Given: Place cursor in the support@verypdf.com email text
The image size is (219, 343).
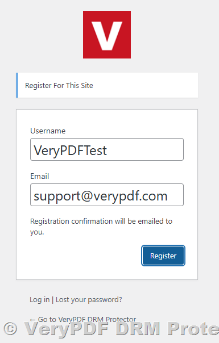Looking at the screenshot, I should (101, 196).
